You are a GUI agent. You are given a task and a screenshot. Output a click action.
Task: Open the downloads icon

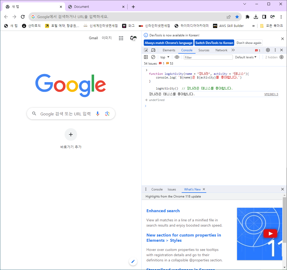point(256,17)
